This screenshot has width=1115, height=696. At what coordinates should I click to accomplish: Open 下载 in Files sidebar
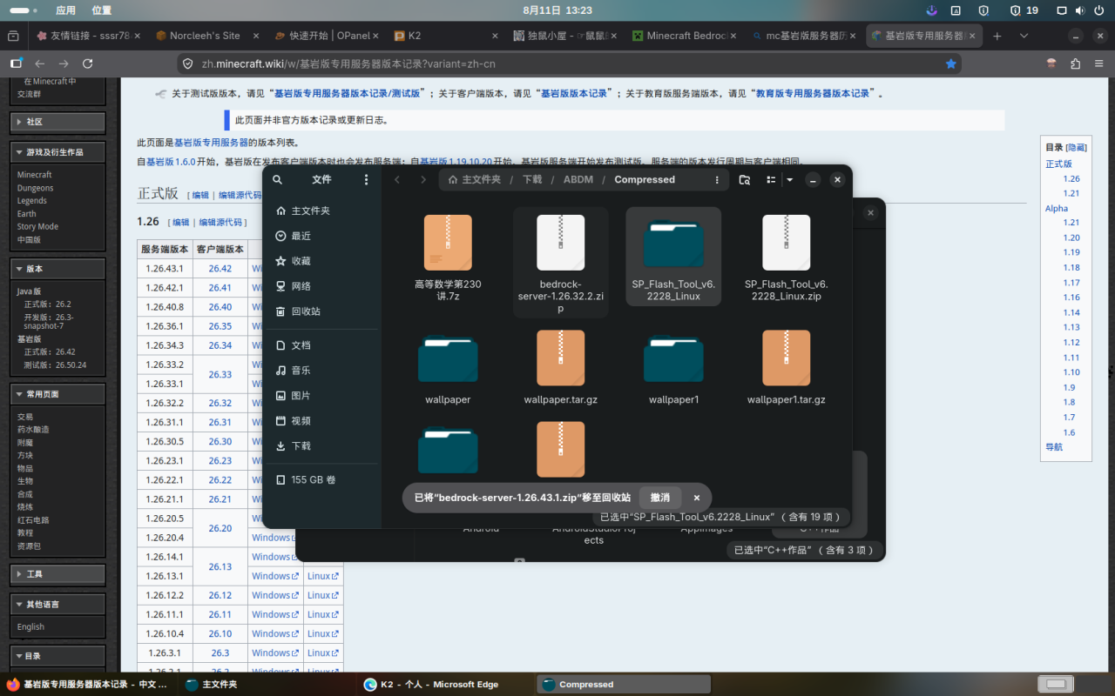pos(322,446)
